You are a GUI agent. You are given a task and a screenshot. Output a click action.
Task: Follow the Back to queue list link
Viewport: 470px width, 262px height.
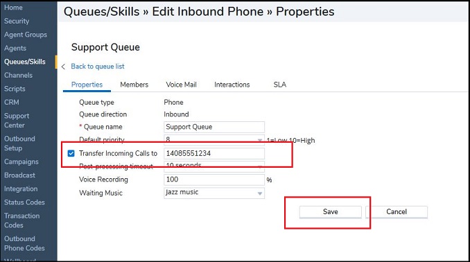98,67
